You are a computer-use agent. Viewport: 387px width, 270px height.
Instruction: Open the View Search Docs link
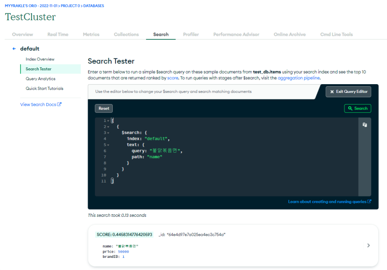pos(41,105)
